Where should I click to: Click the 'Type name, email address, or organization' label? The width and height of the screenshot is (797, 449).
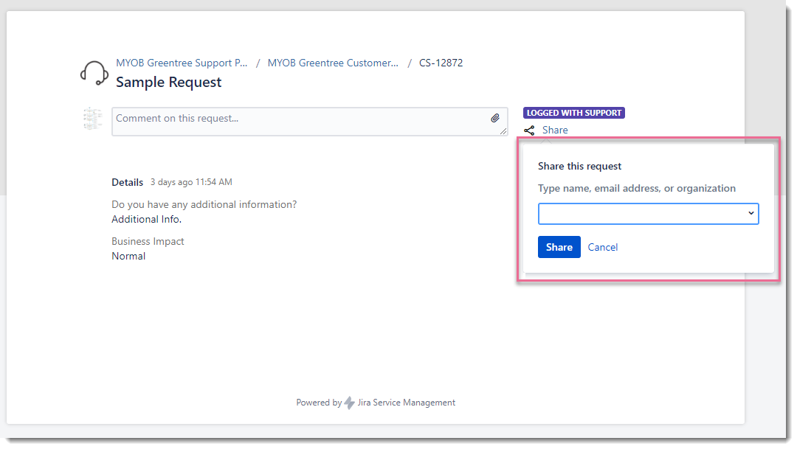(x=637, y=189)
